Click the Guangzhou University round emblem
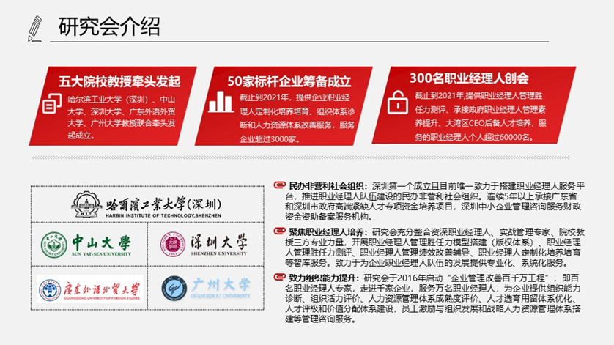 174,288
